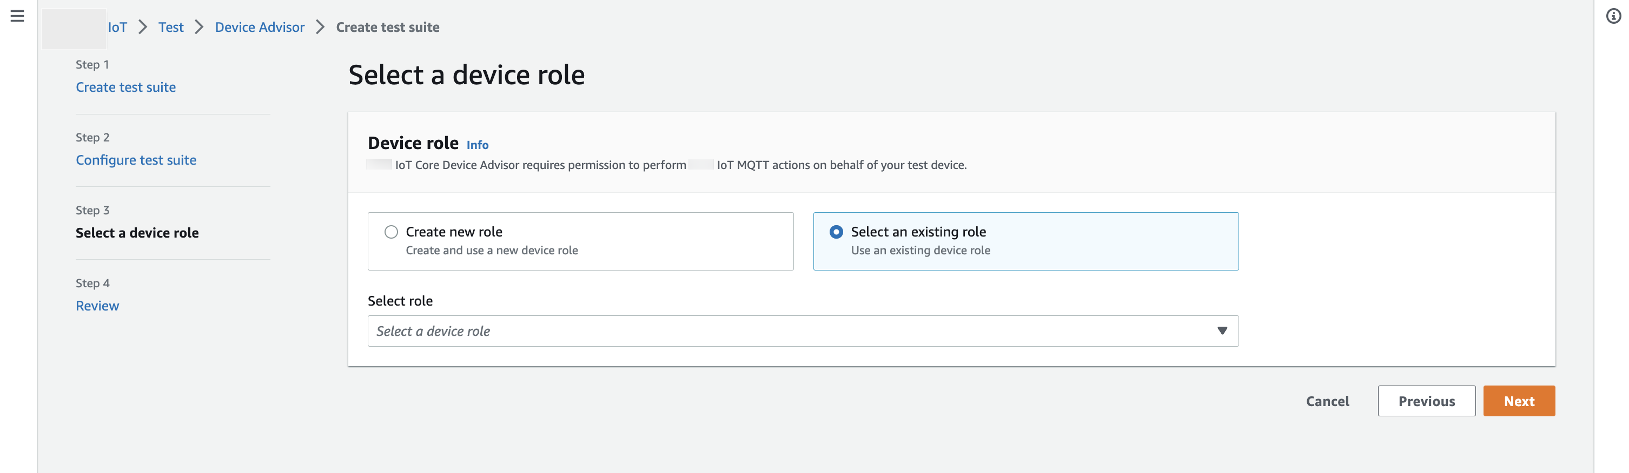Open the info help panel icon

click(1613, 16)
